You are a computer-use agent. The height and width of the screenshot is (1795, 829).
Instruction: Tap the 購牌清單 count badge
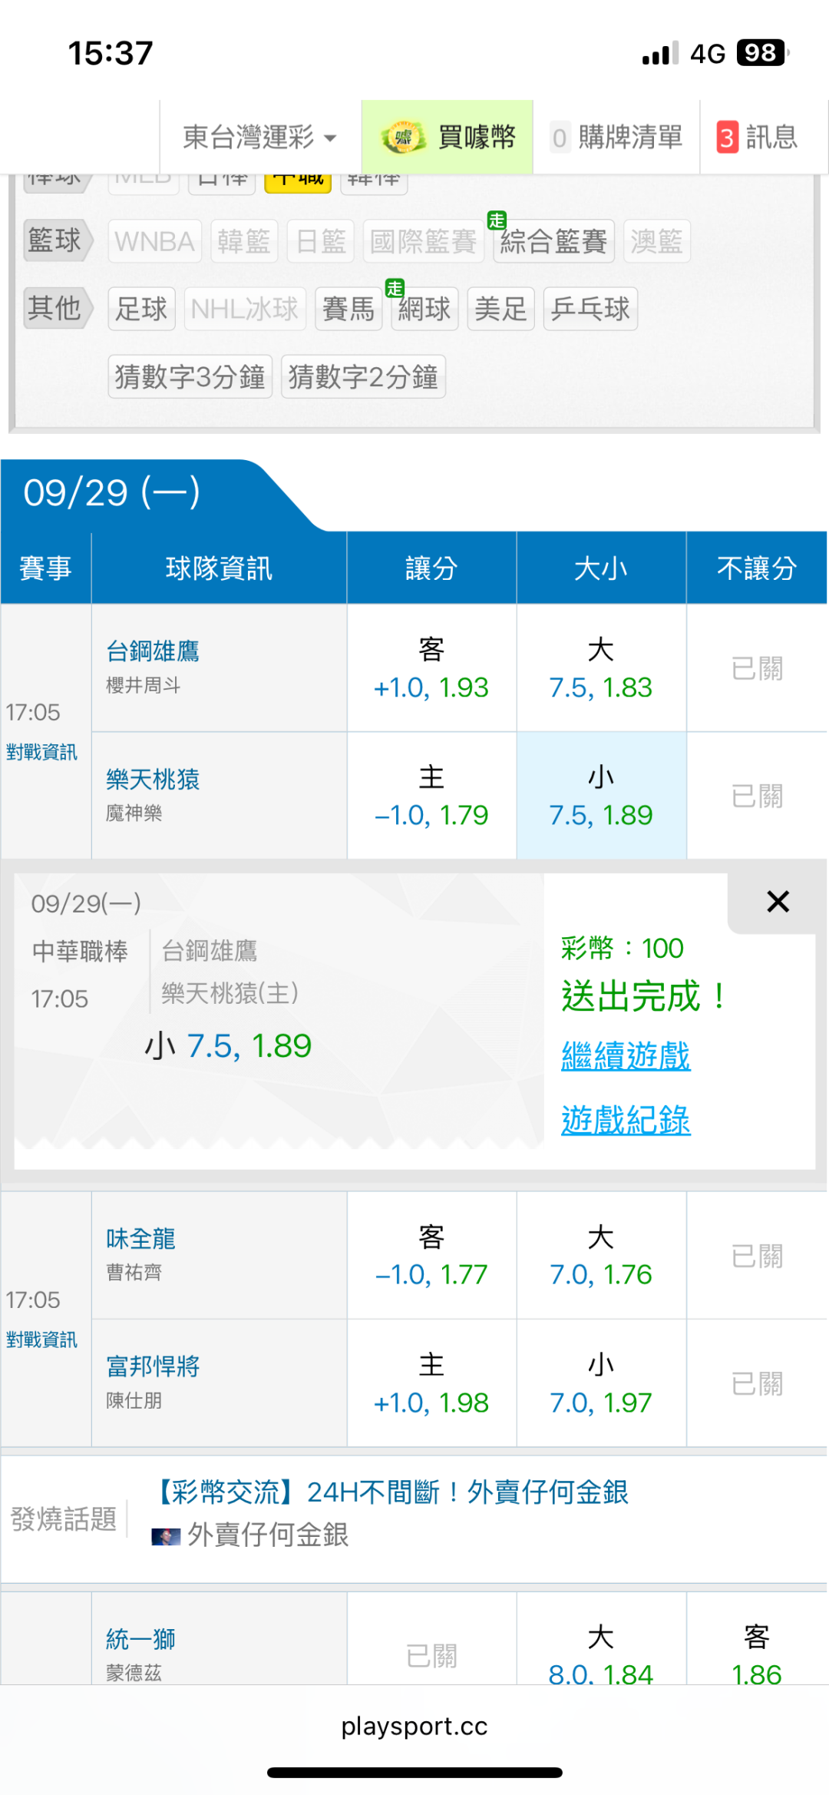[560, 138]
